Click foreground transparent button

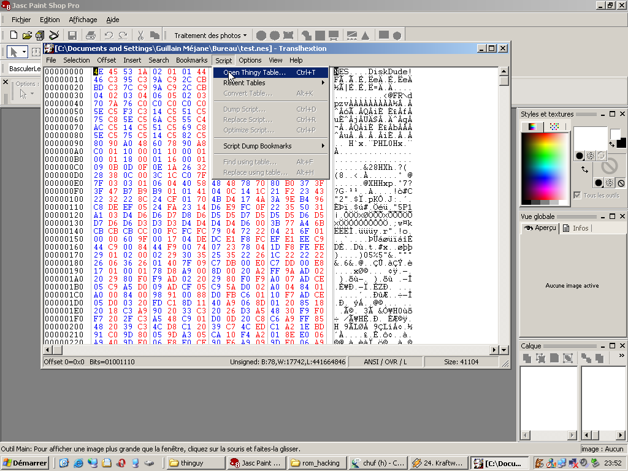tap(601, 156)
